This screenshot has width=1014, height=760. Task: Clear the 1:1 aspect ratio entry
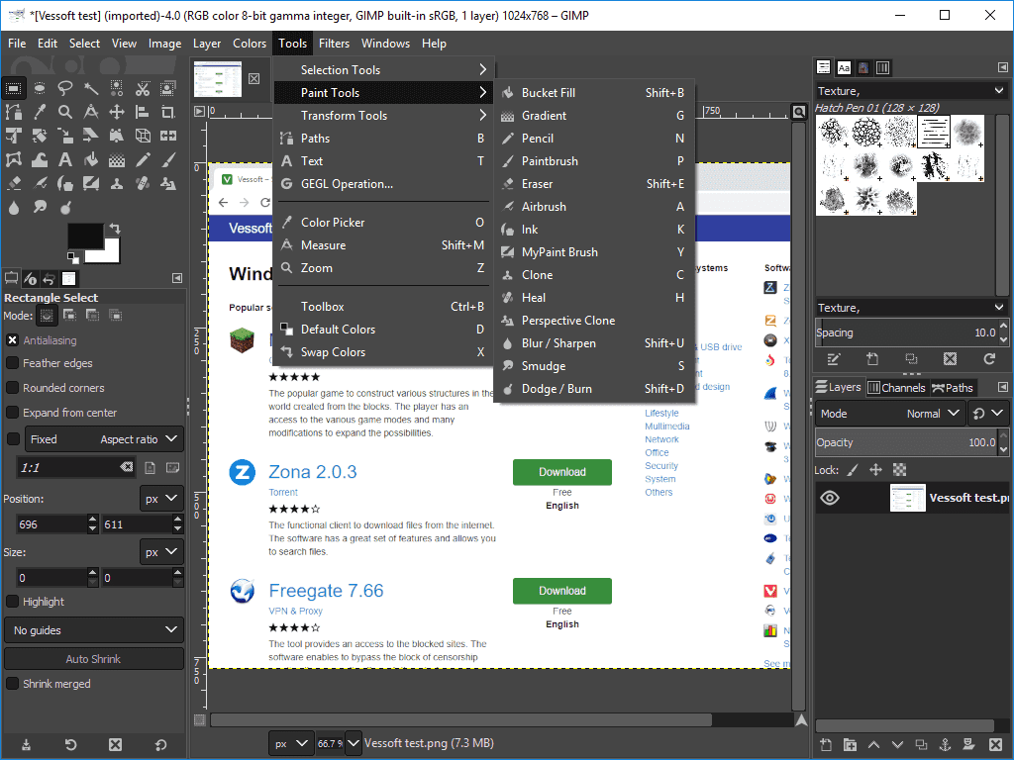tap(127, 467)
